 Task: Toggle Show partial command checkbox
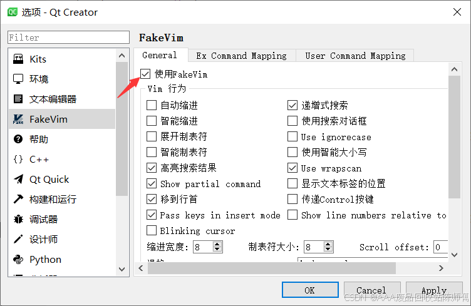coord(152,183)
